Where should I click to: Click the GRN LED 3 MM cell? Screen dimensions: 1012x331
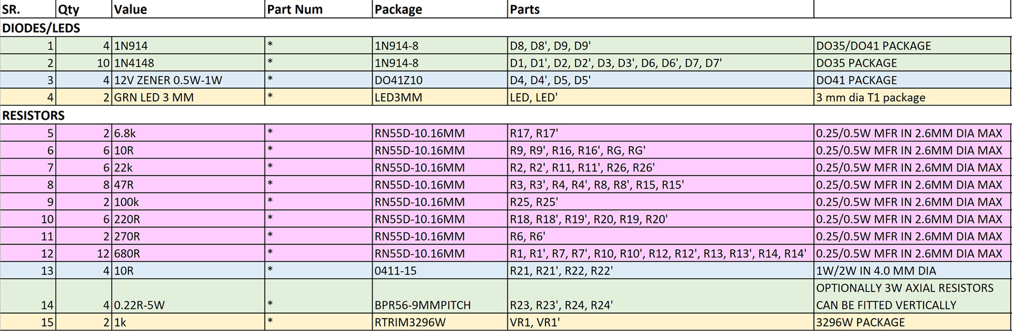[188, 97]
